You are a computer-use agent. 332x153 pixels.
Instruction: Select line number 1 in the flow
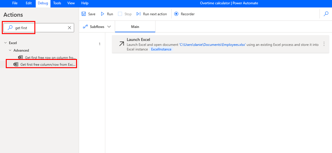pos(100,44)
